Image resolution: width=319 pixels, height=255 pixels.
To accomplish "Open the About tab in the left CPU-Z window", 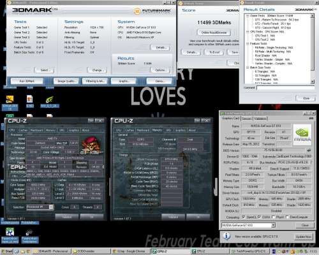I will (85, 130).
